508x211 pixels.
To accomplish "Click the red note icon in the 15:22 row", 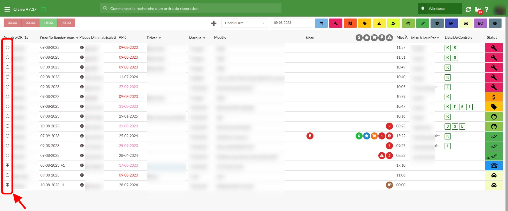I will tap(310, 136).
